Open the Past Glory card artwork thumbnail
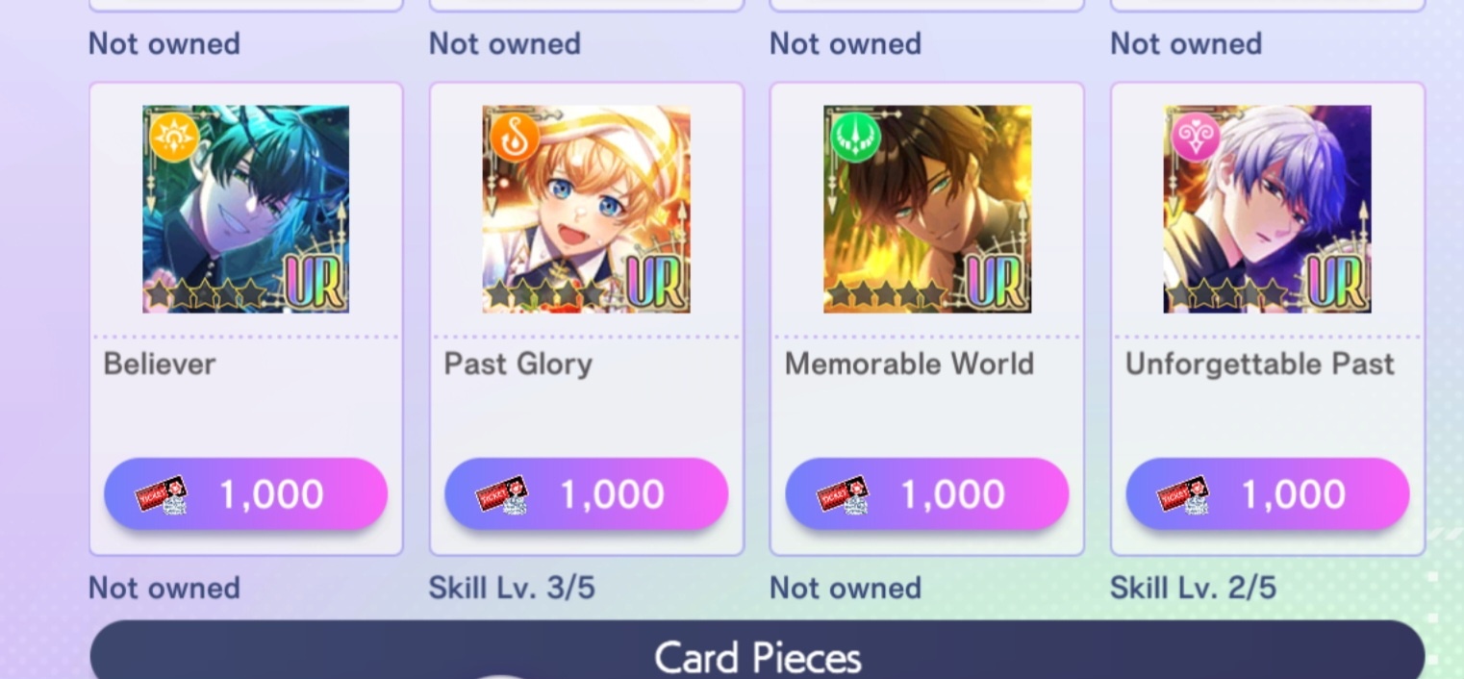This screenshot has width=1464, height=679. [587, 210]
